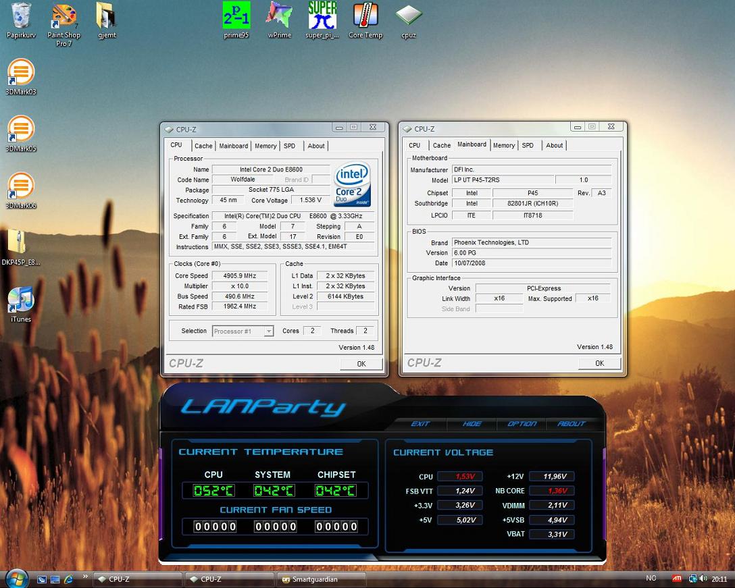Click OPTION in LANParty Smartguardian
Image resolution: width=735 pixels, height=588 pixels.
click(522, 424)
